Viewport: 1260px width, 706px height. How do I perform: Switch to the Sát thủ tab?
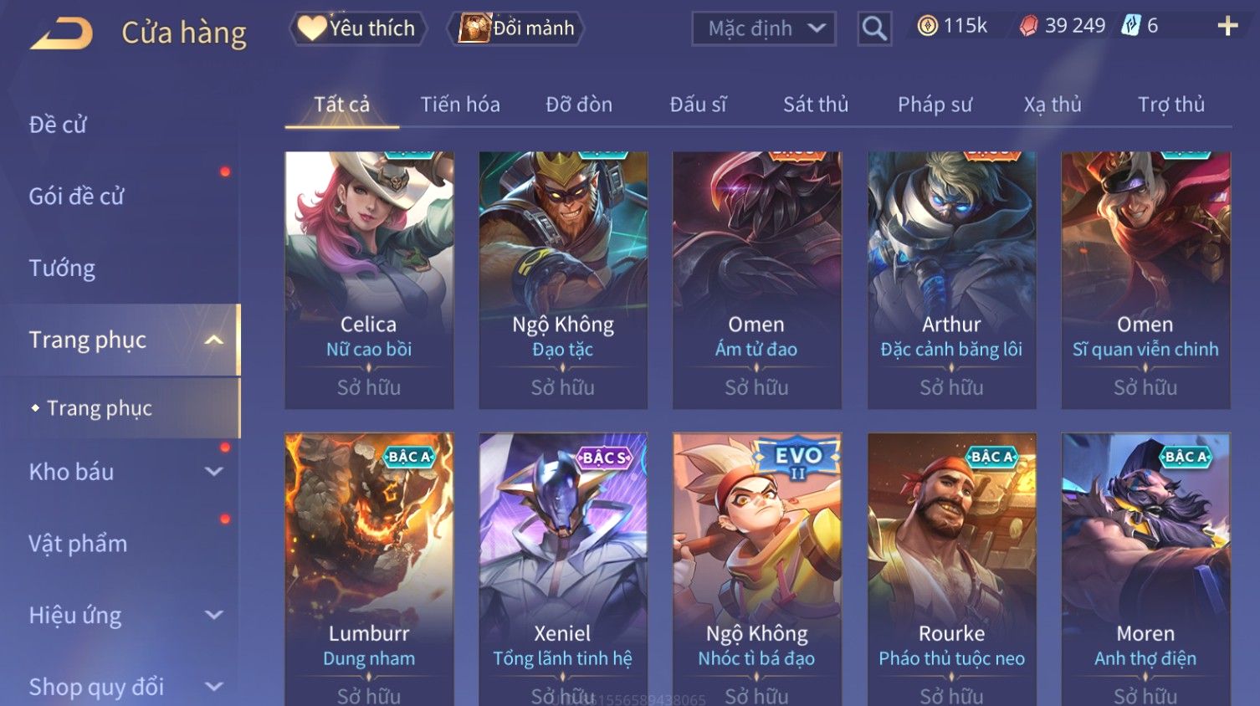(816, 105)
